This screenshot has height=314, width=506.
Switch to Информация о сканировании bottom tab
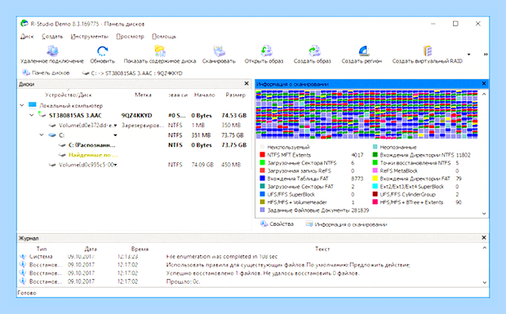(x=346, y=224)
